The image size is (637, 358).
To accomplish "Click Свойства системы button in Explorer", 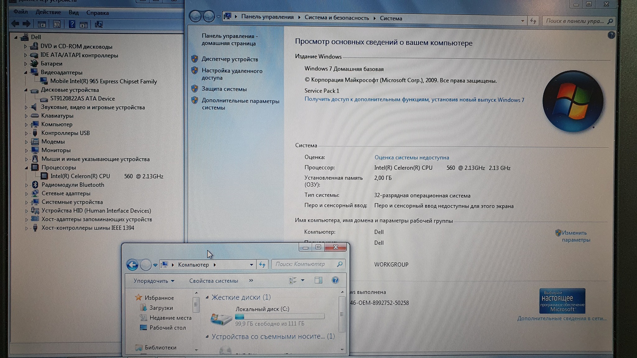I will (214, 281).
